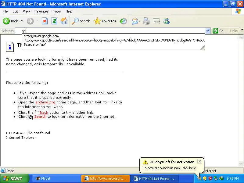Select the HTTP 404 Not Found taskbar button
This screenshot has width=244, height=183.
tap(154, 178)
